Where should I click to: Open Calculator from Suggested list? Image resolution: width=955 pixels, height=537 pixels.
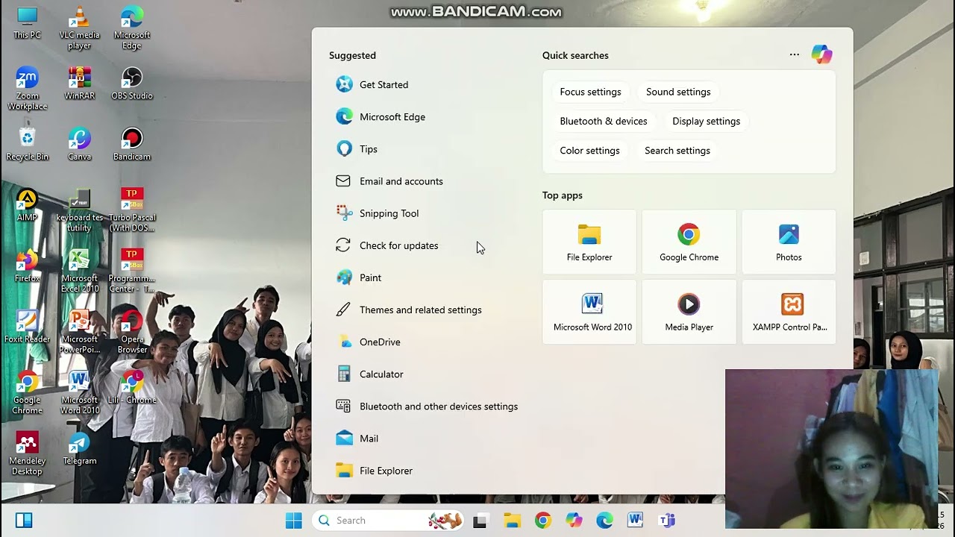(x=425, y=374)
